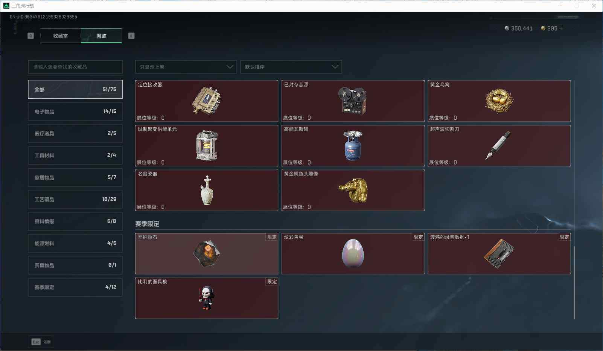
Task: Click the 名窑瓷器 porcelain vase icon
Action: (207, 190)
